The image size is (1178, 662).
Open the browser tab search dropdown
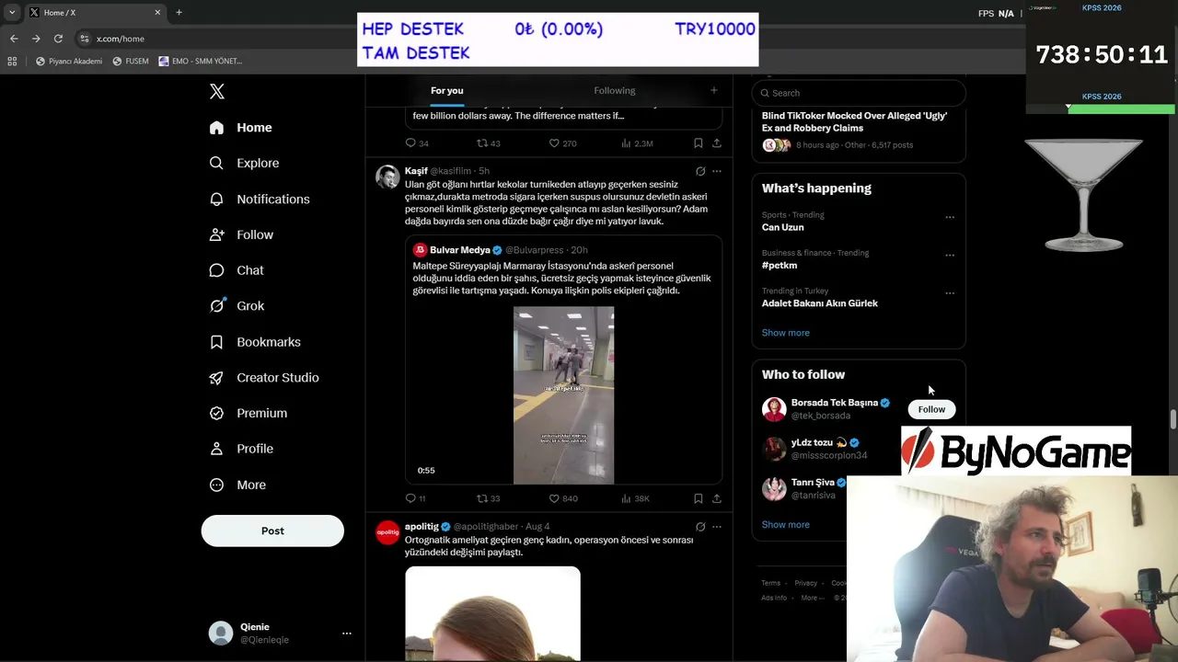pyautogui.click(x=12, y=13)
